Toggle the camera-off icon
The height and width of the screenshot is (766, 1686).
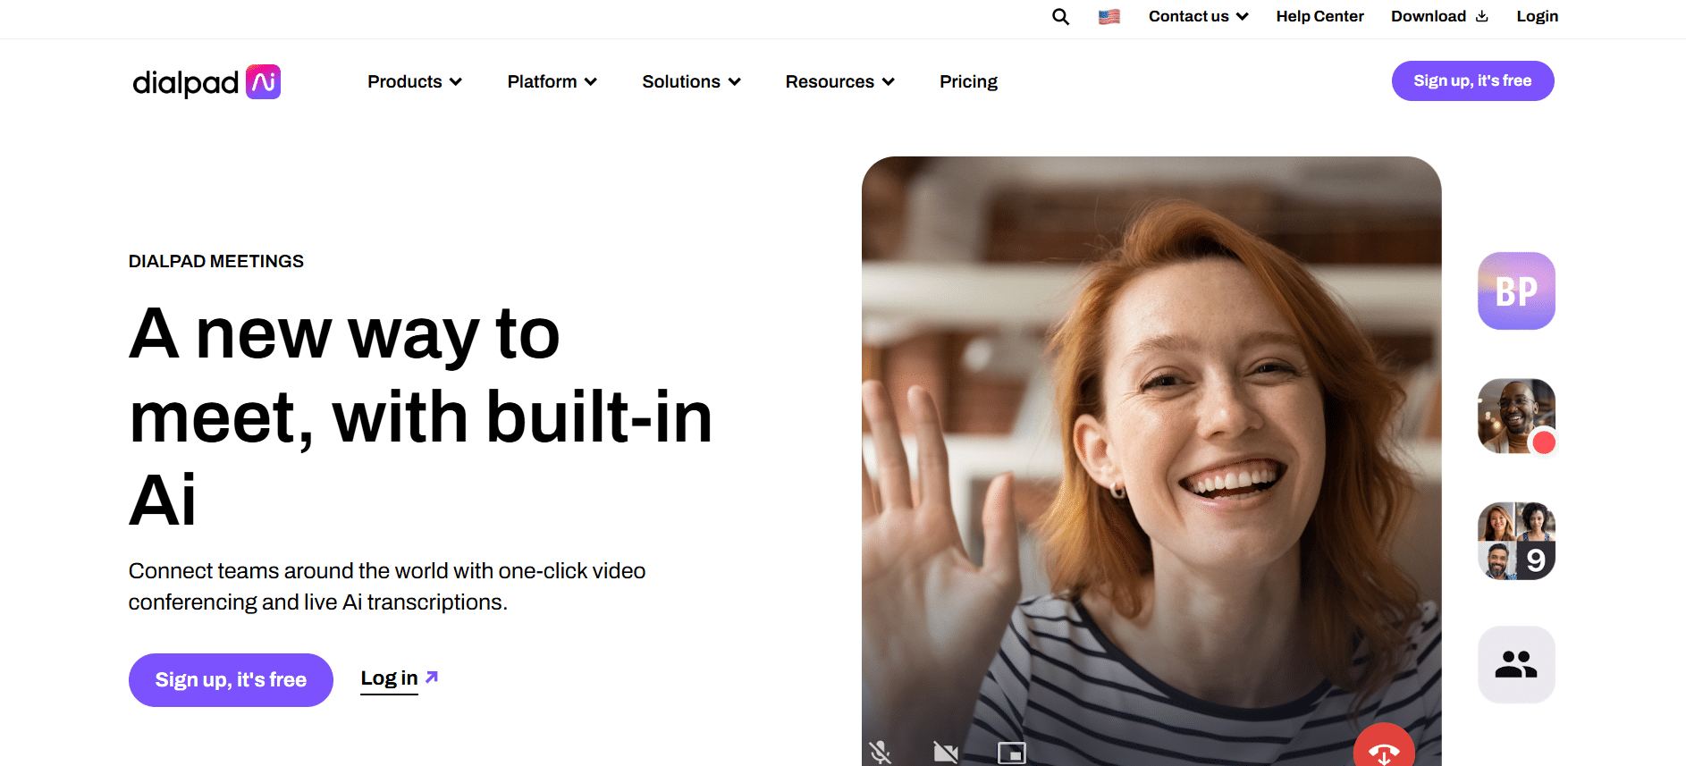[946, 753]
